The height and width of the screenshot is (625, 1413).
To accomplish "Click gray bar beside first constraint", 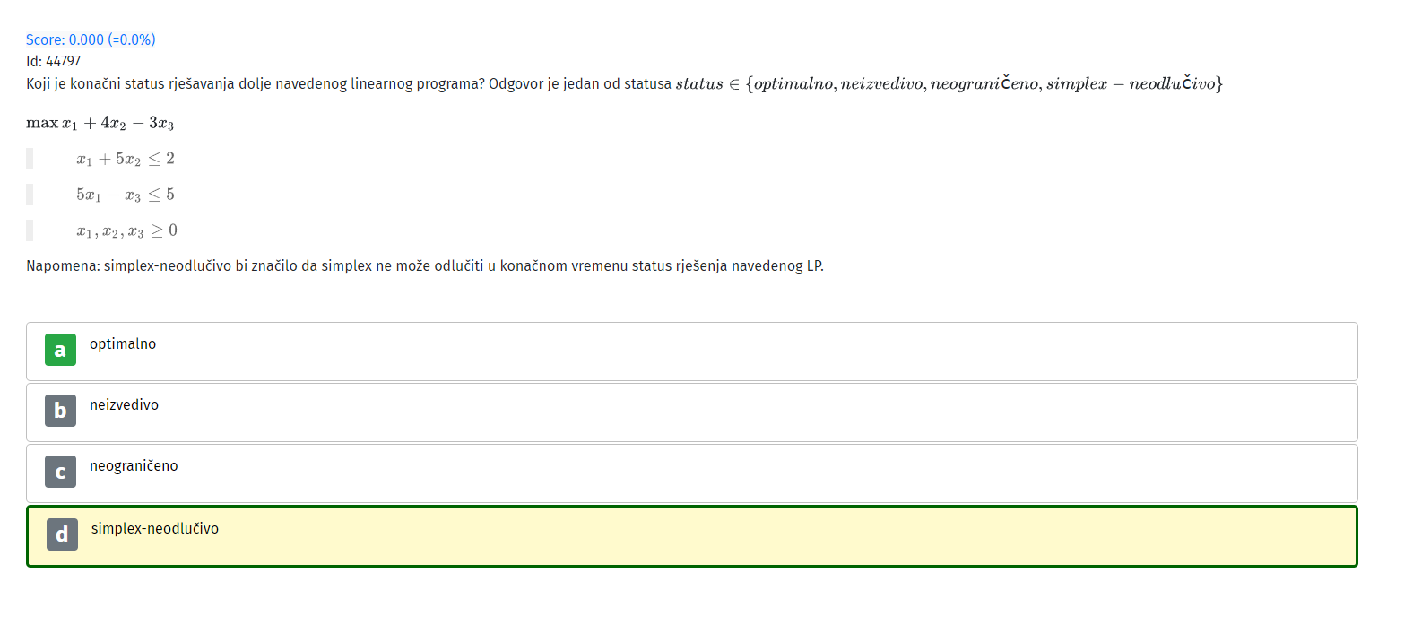I will [x=30, y=159].
